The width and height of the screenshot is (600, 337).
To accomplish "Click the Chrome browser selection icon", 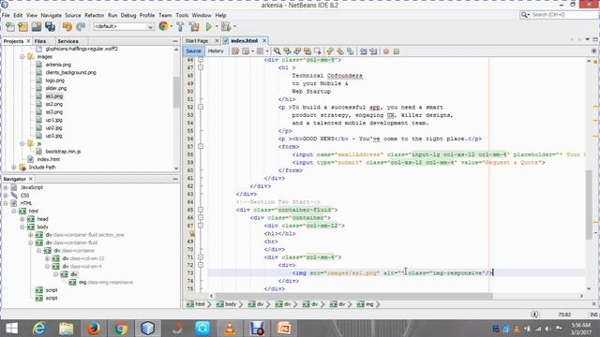I will (163, 26).
